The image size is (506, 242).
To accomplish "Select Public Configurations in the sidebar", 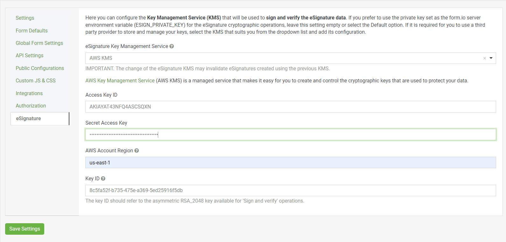I will click(x=40, y=68).
